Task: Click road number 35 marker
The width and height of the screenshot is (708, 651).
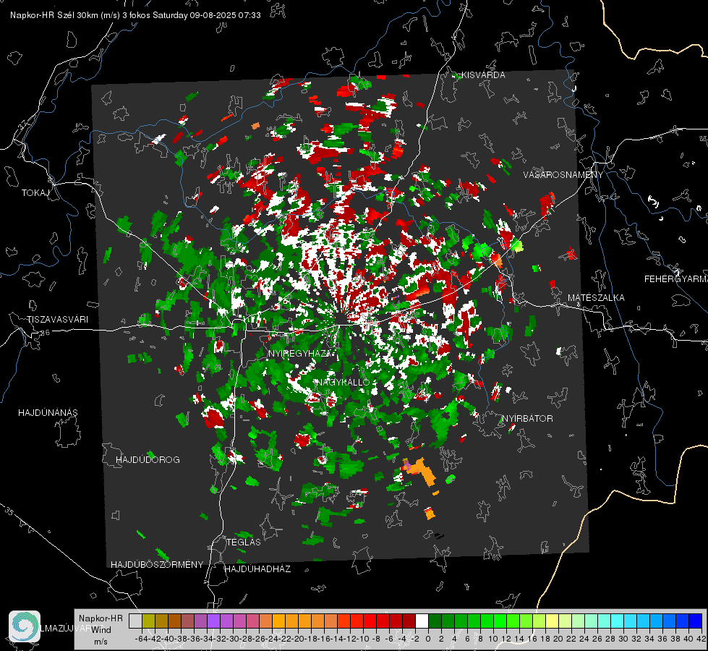Action: pyautogui.click(x=9, y=511)
